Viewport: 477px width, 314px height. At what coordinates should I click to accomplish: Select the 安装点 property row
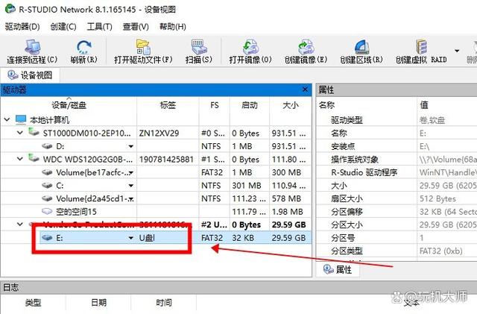click(397, 146)
